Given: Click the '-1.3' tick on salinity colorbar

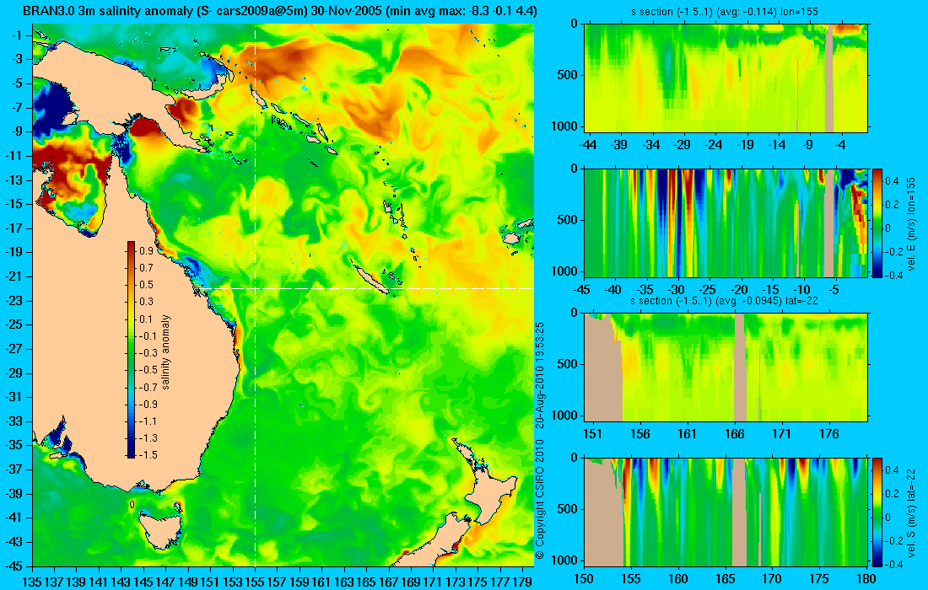Looking at the screenshot, I should 148,438.
